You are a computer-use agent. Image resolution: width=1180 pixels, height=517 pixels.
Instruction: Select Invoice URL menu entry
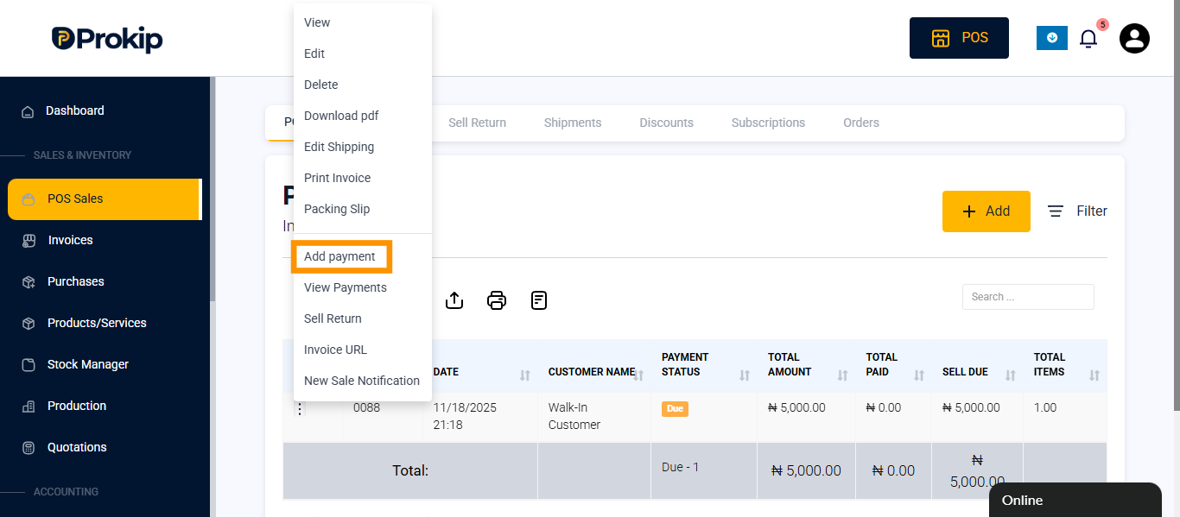tap(363, 350)
